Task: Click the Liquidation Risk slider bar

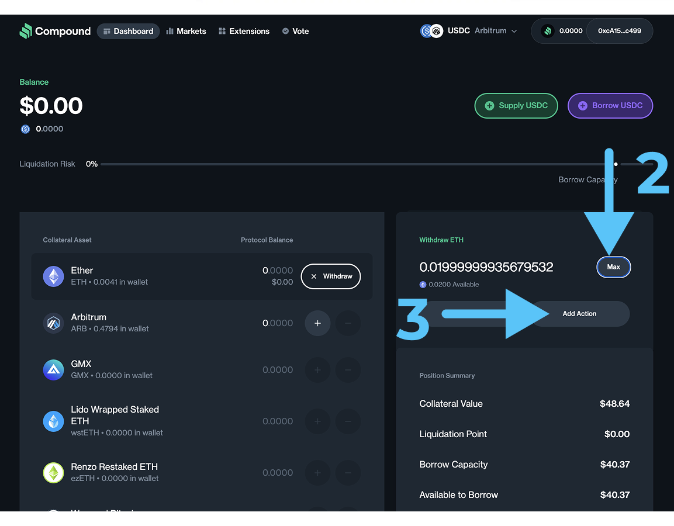Action: point(351,164)
